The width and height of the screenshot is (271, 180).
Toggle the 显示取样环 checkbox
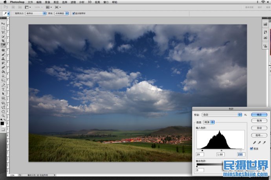pos(73,13)
